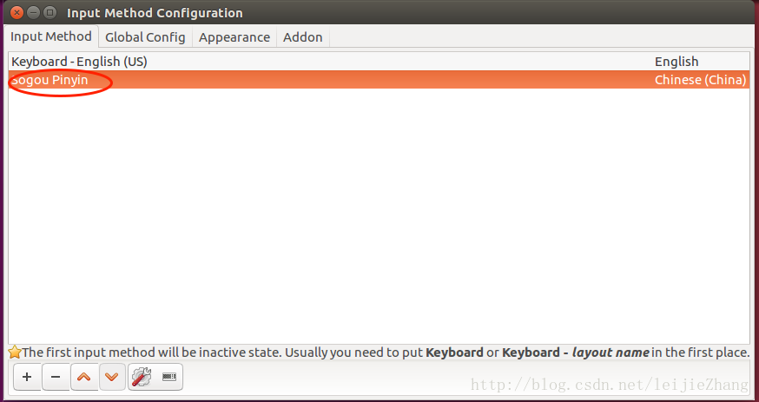Viewport: 759px width, 402px height.
Task: Click the Chinese (China) language label
Action: 700,80
